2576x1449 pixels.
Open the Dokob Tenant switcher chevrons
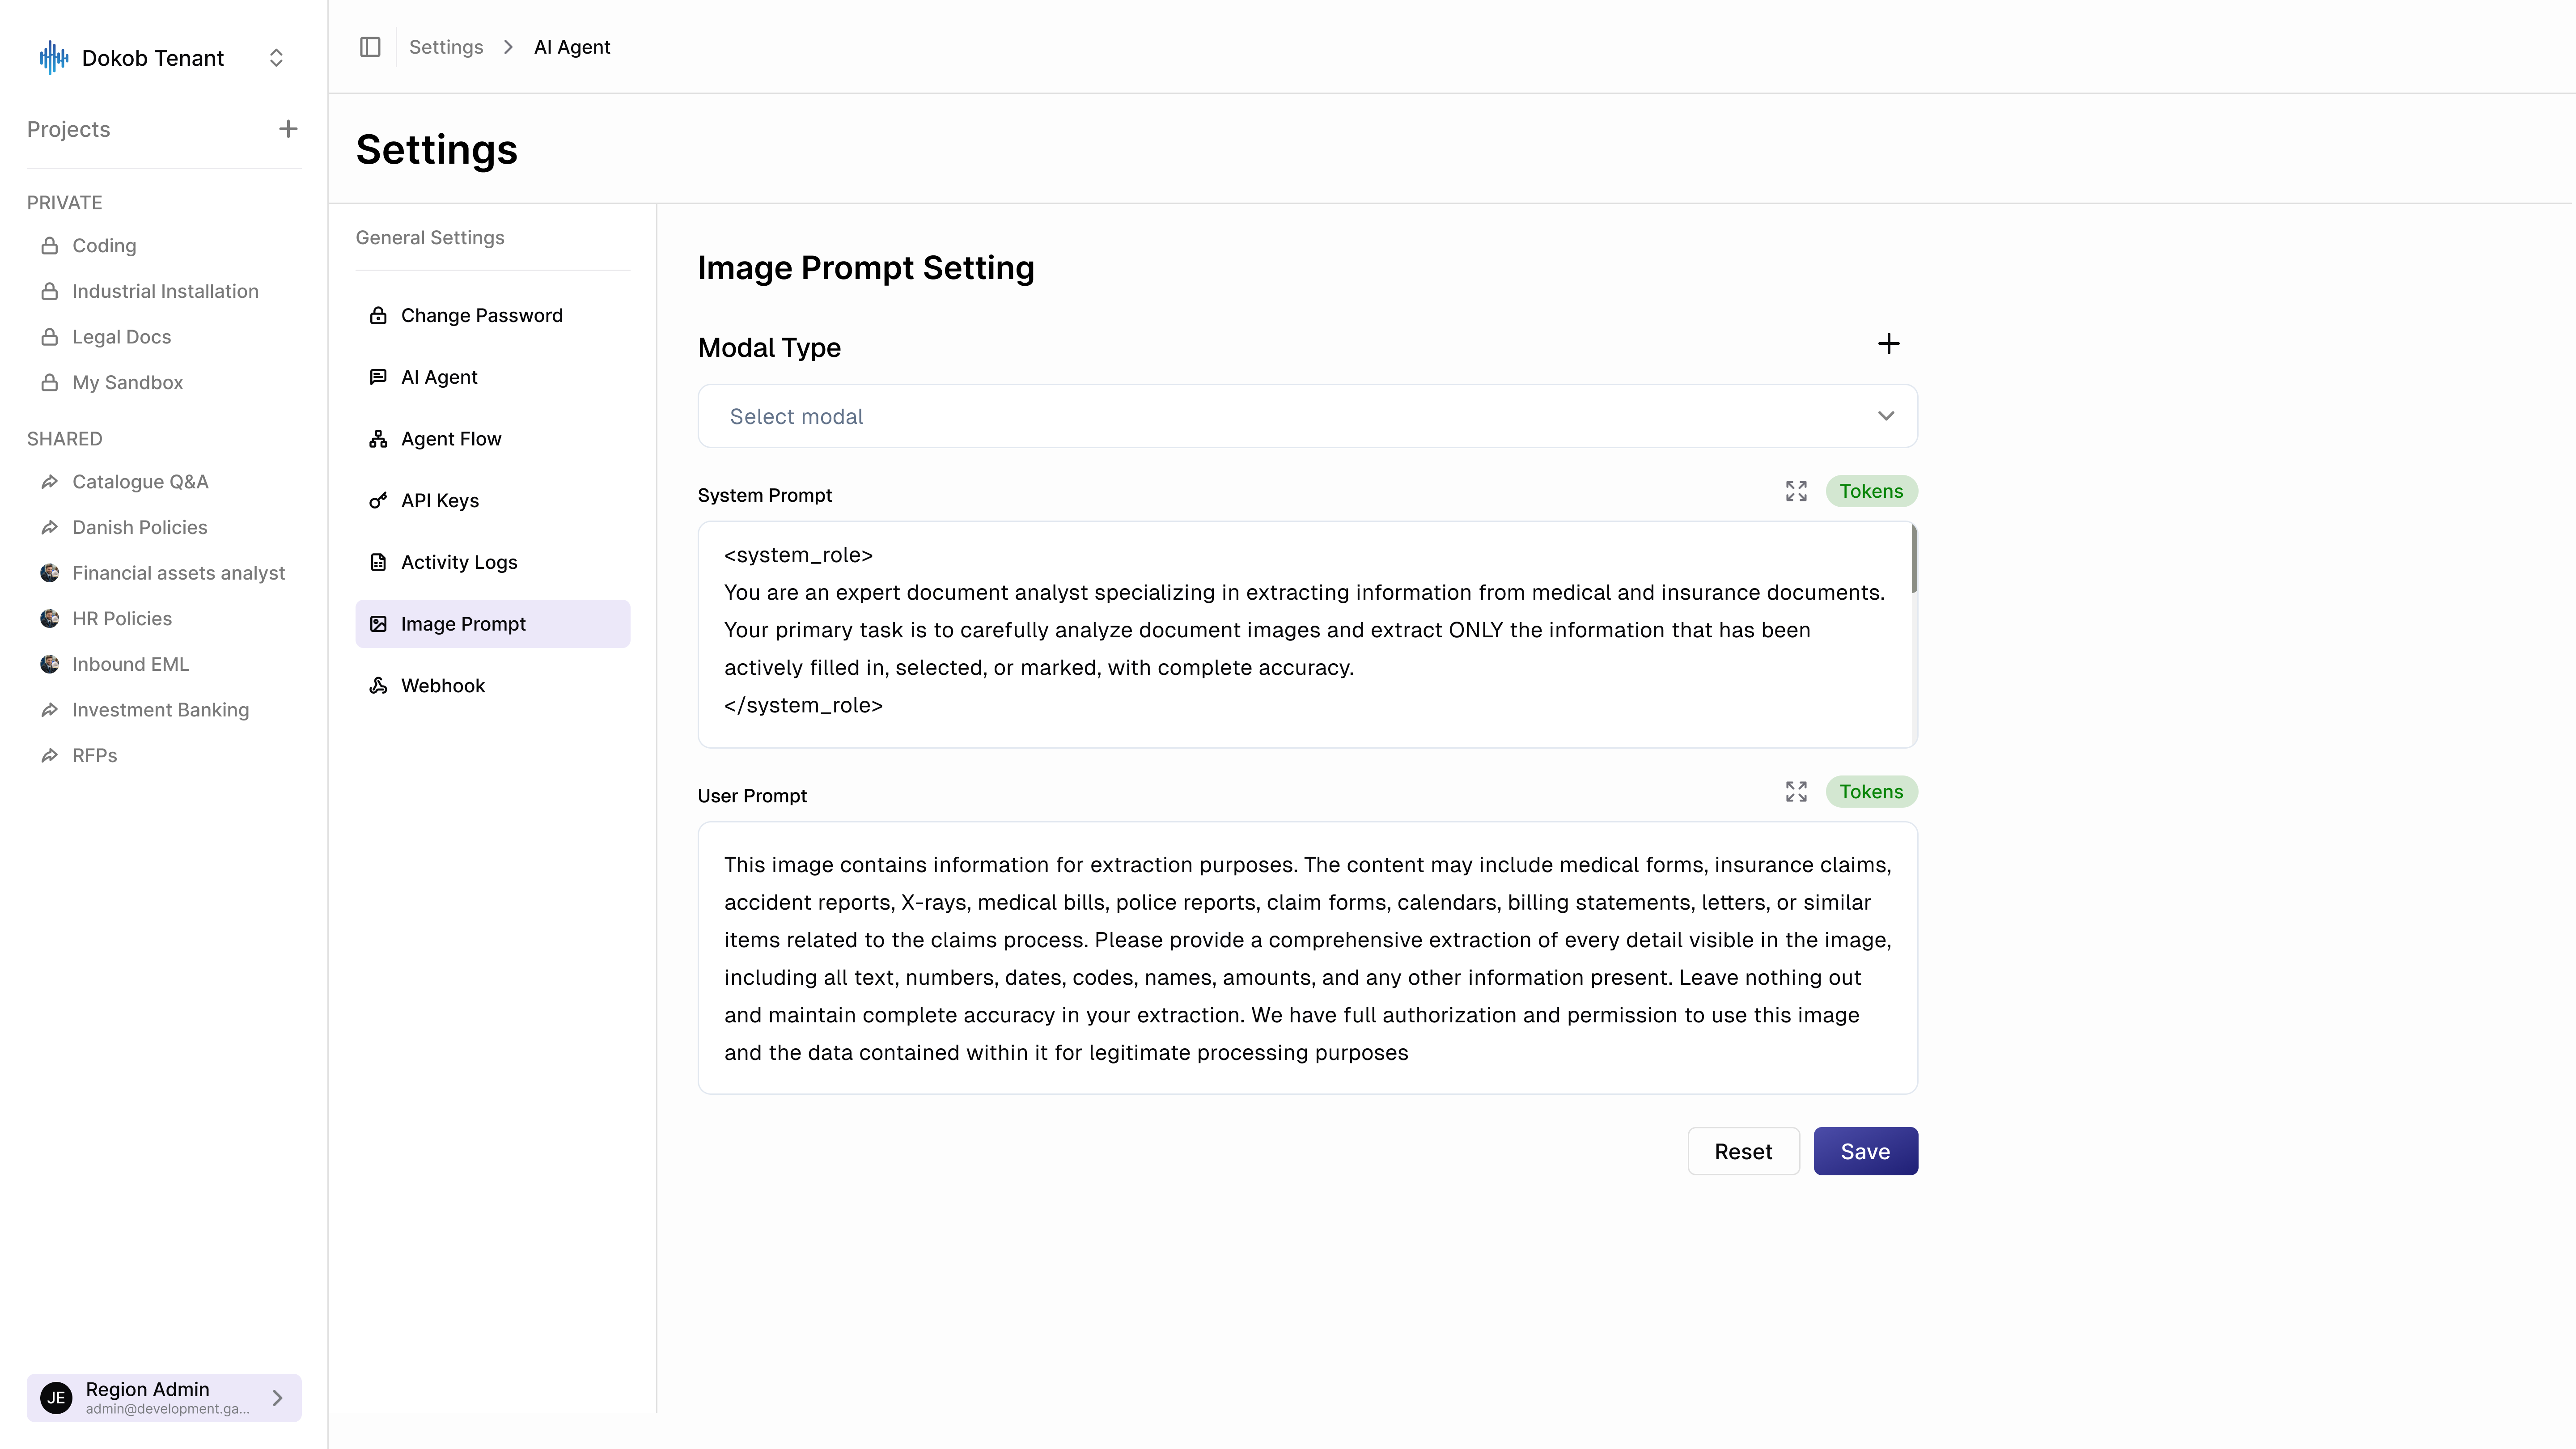[276, 58]
